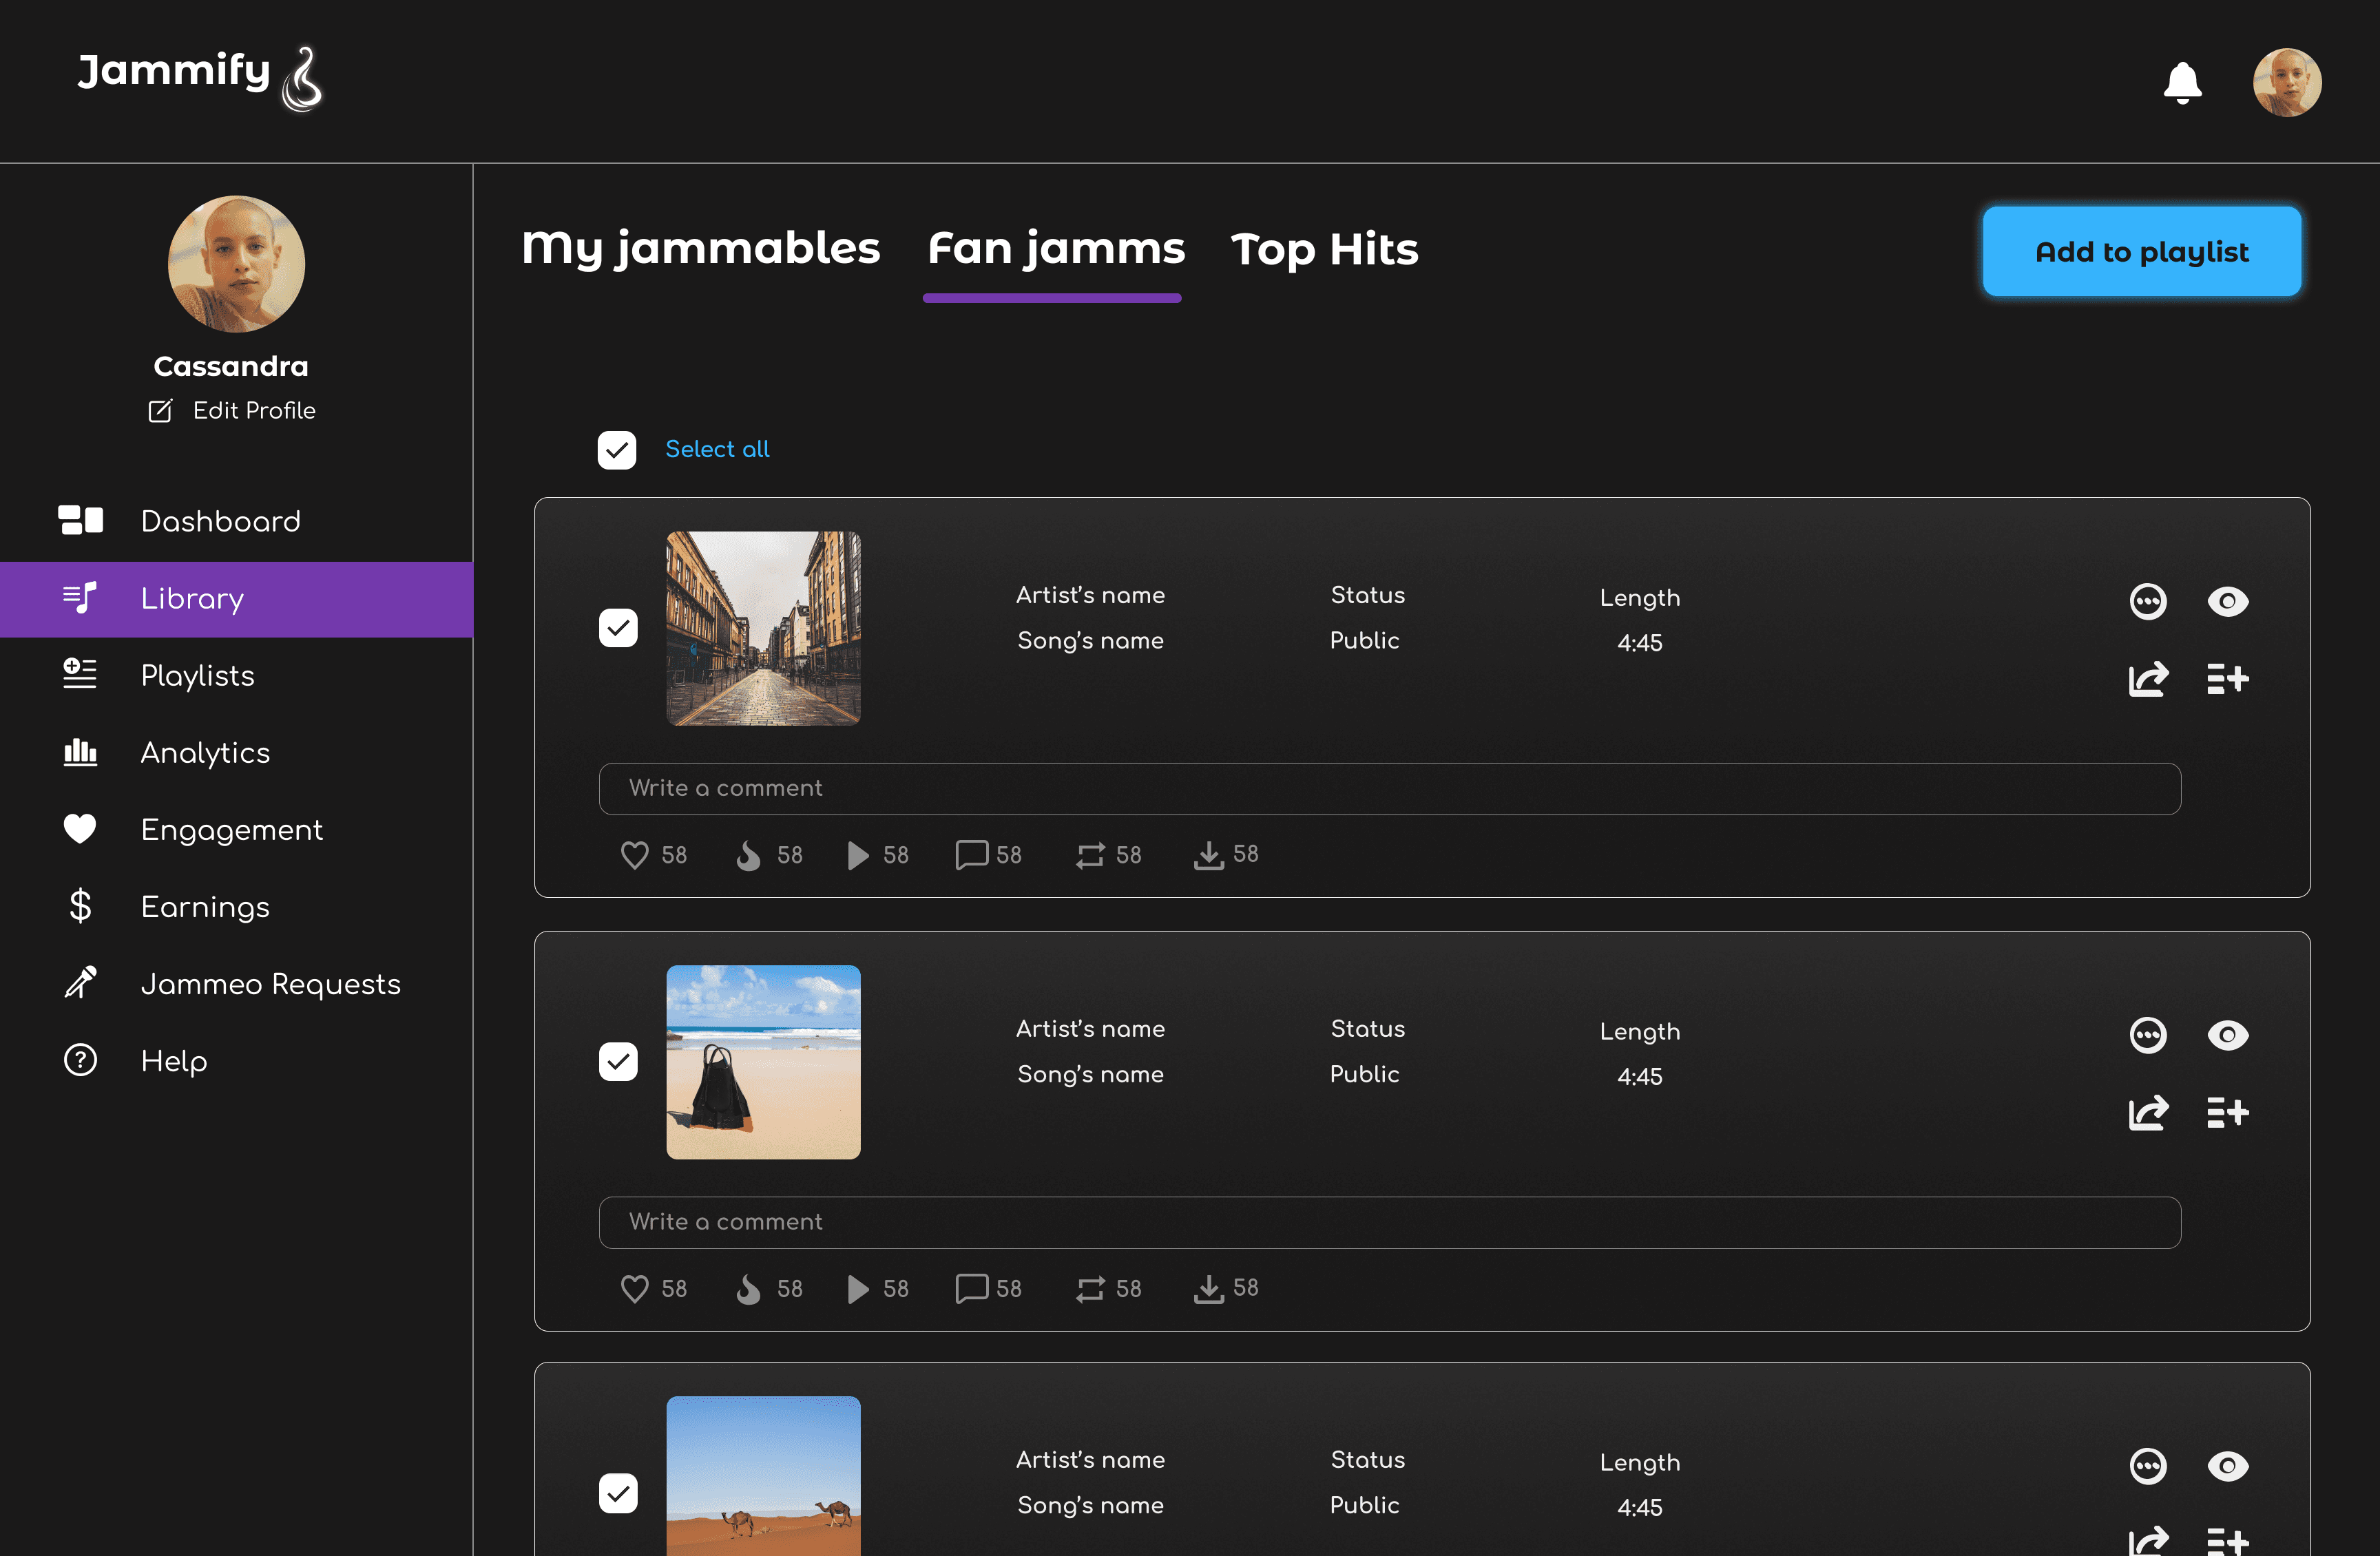This screenshot has width=2380, height=1556.
Task: Open the beach song cover thumbnail
Action: tap(763, 1062)
